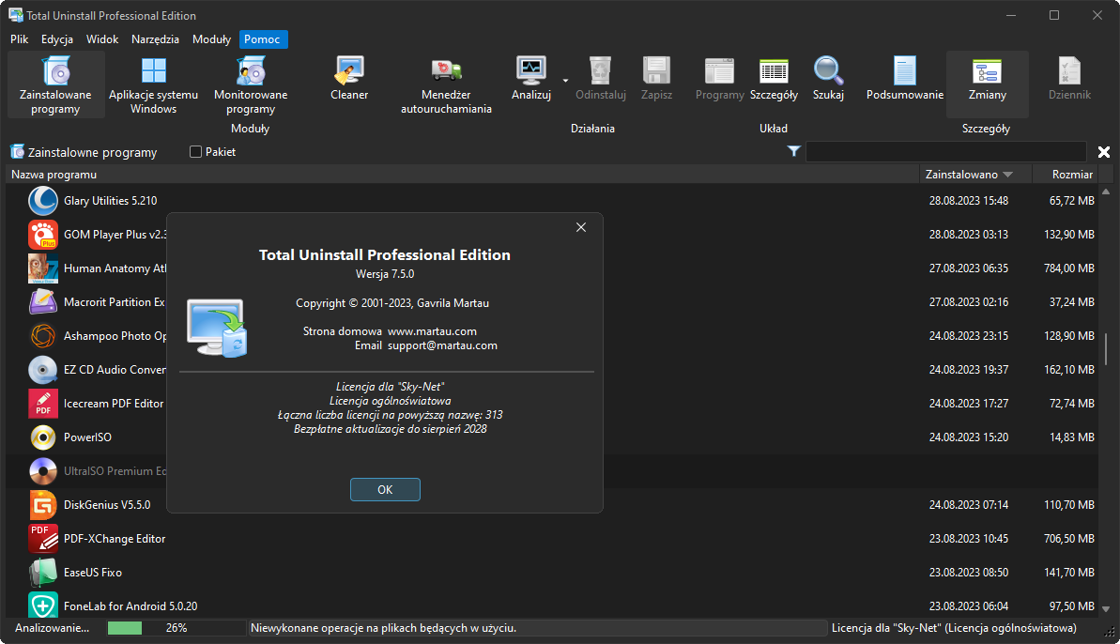Select PDF-XChange Editor icon
The image size is (1120, 644).
point(43,538)
